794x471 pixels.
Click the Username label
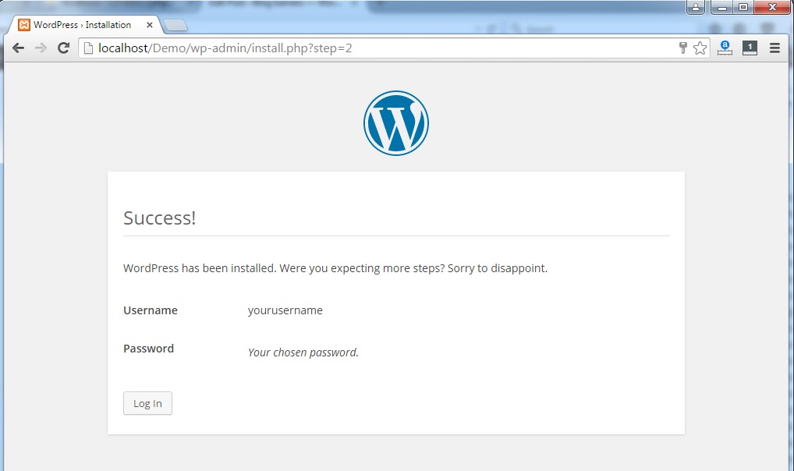tap(151, 310)
